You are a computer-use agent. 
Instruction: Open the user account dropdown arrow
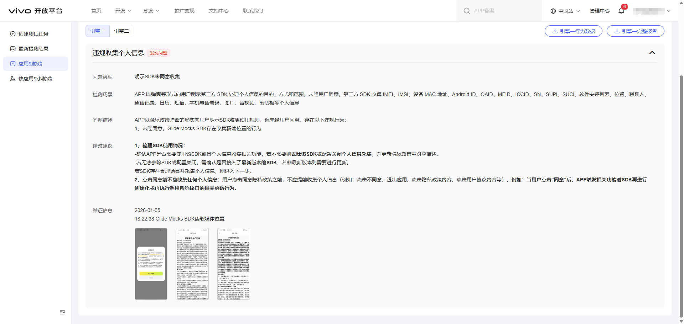pos(669,11)
